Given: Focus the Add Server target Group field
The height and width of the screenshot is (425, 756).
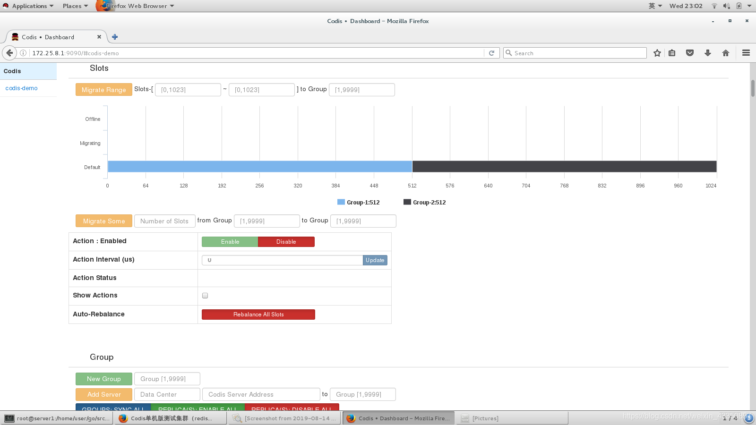Looking at the screenshot, I should 363,394.
